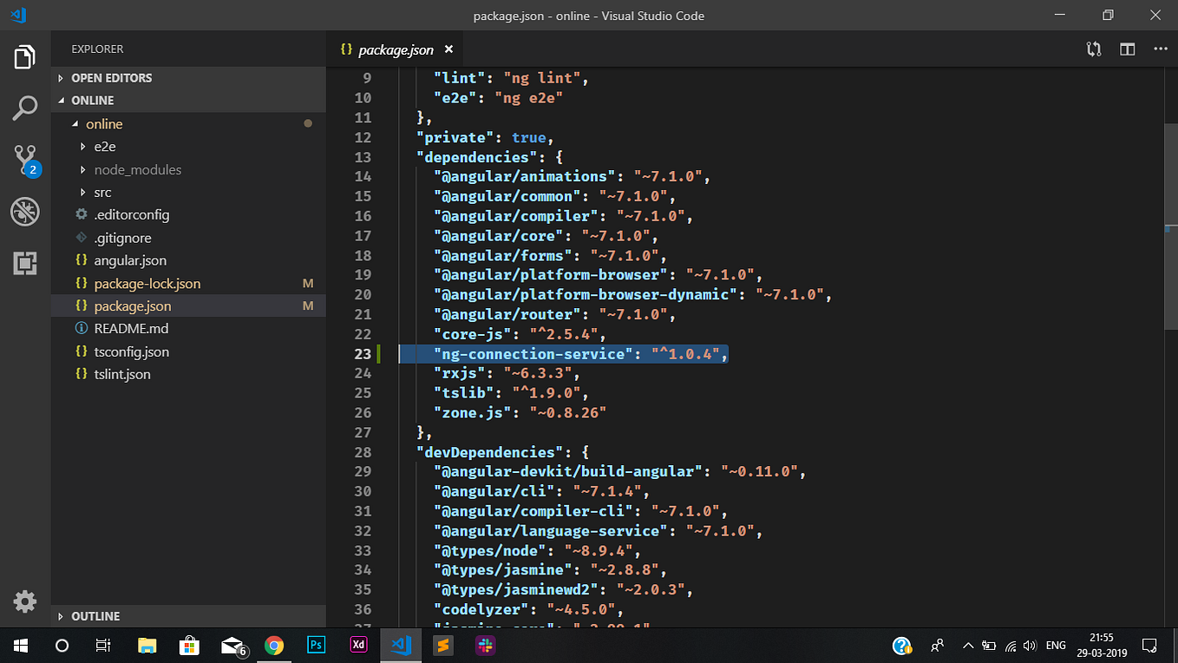
Task: Open the Source Control view with badge
Action: [x=25, y=160]
